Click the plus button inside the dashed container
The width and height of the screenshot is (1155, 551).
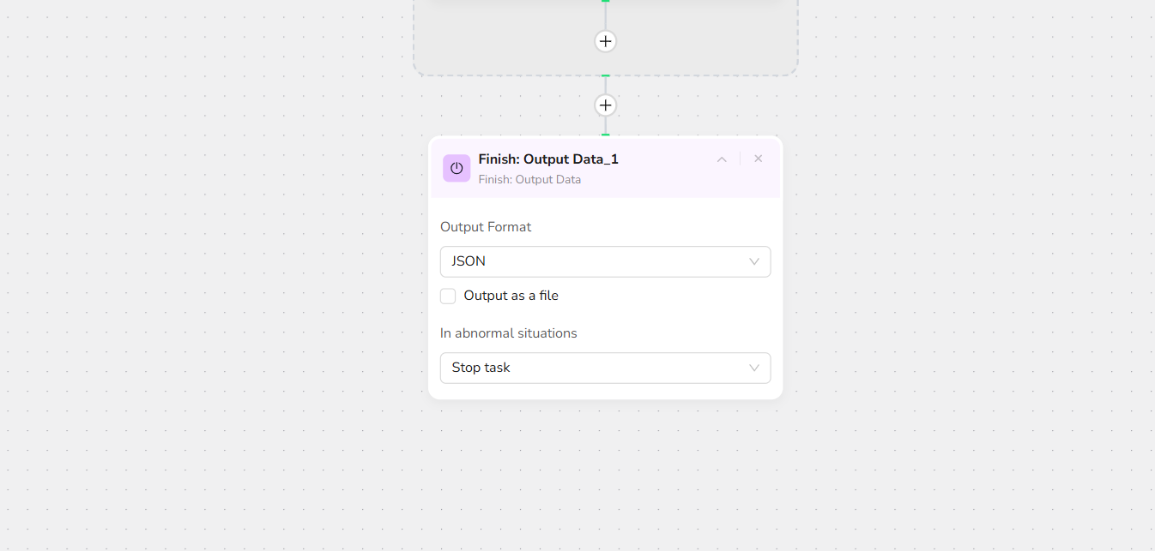pos(606,41)
